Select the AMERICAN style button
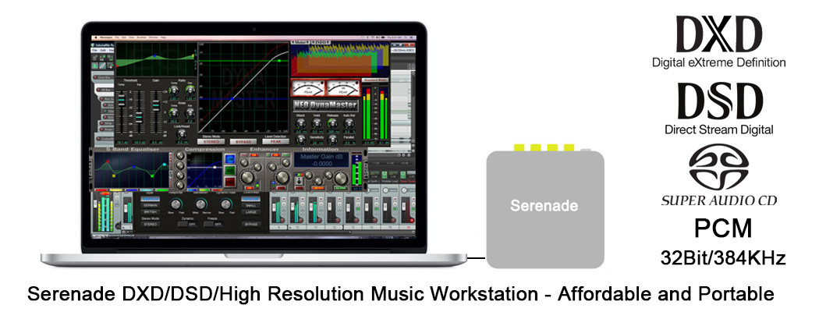Viewport: 819px width, 312px height. tap(151, 199)
